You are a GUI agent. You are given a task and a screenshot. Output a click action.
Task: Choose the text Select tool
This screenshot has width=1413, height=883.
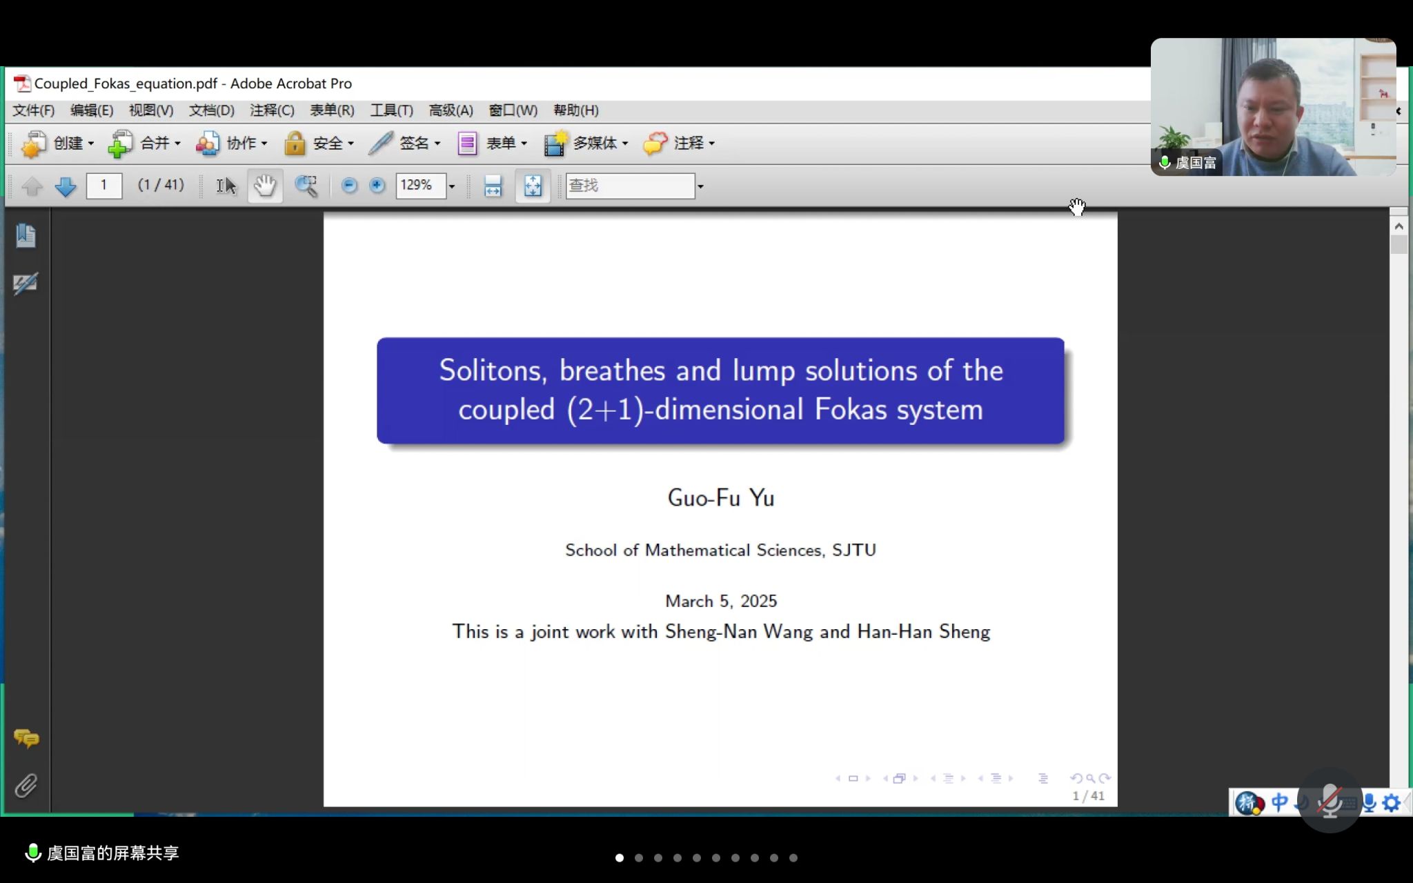226,186
